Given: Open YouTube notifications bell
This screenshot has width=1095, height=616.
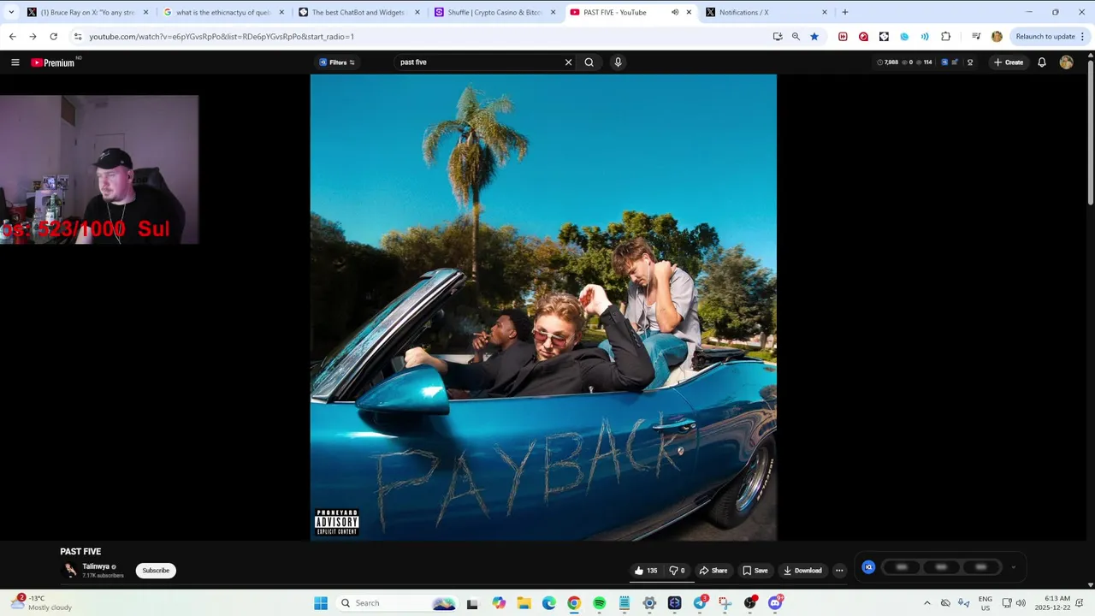Looking at the screenshot, I should (x=1041, y=62).
